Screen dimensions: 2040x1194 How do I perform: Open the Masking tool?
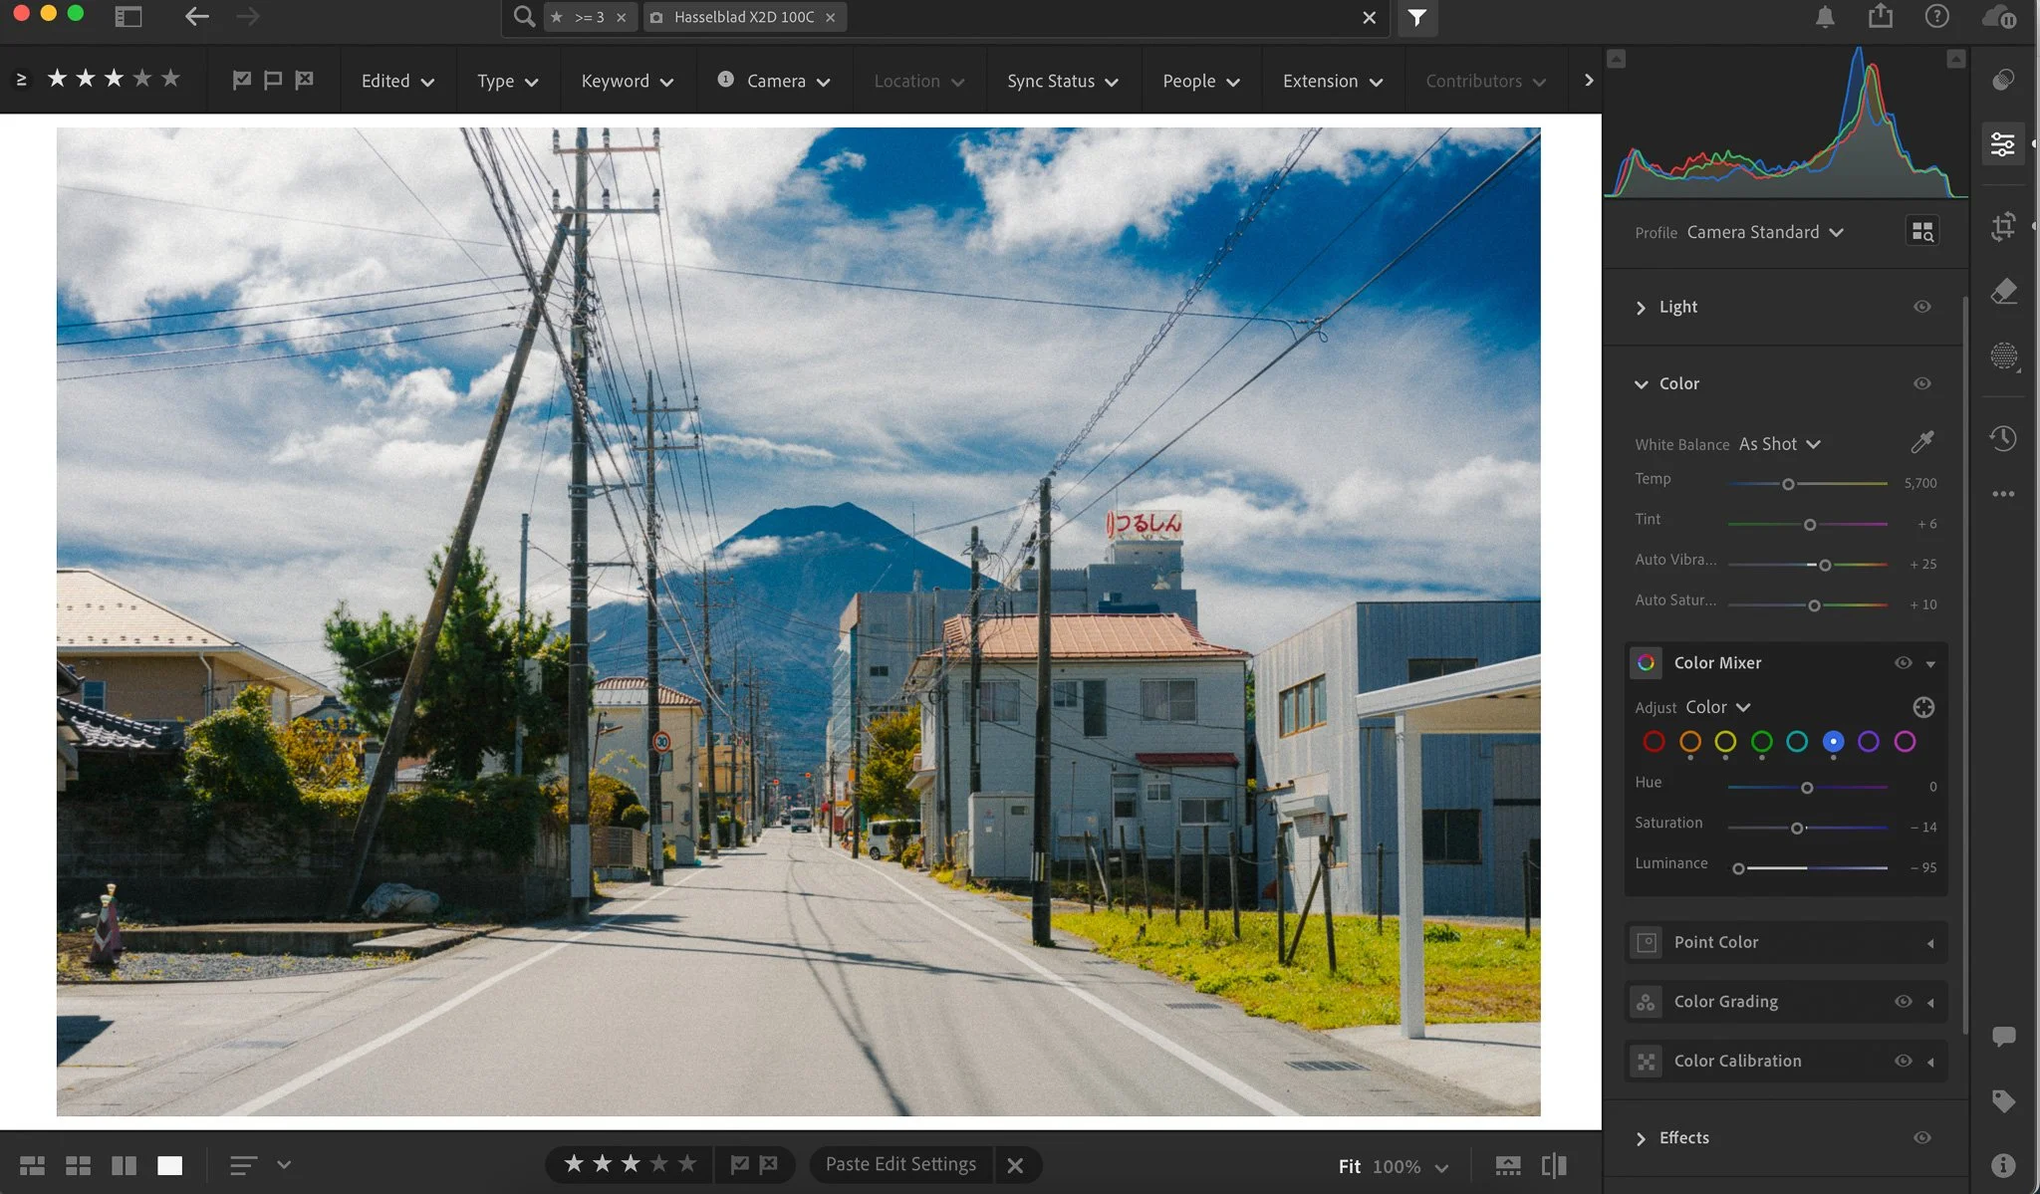coord(2003,356)
